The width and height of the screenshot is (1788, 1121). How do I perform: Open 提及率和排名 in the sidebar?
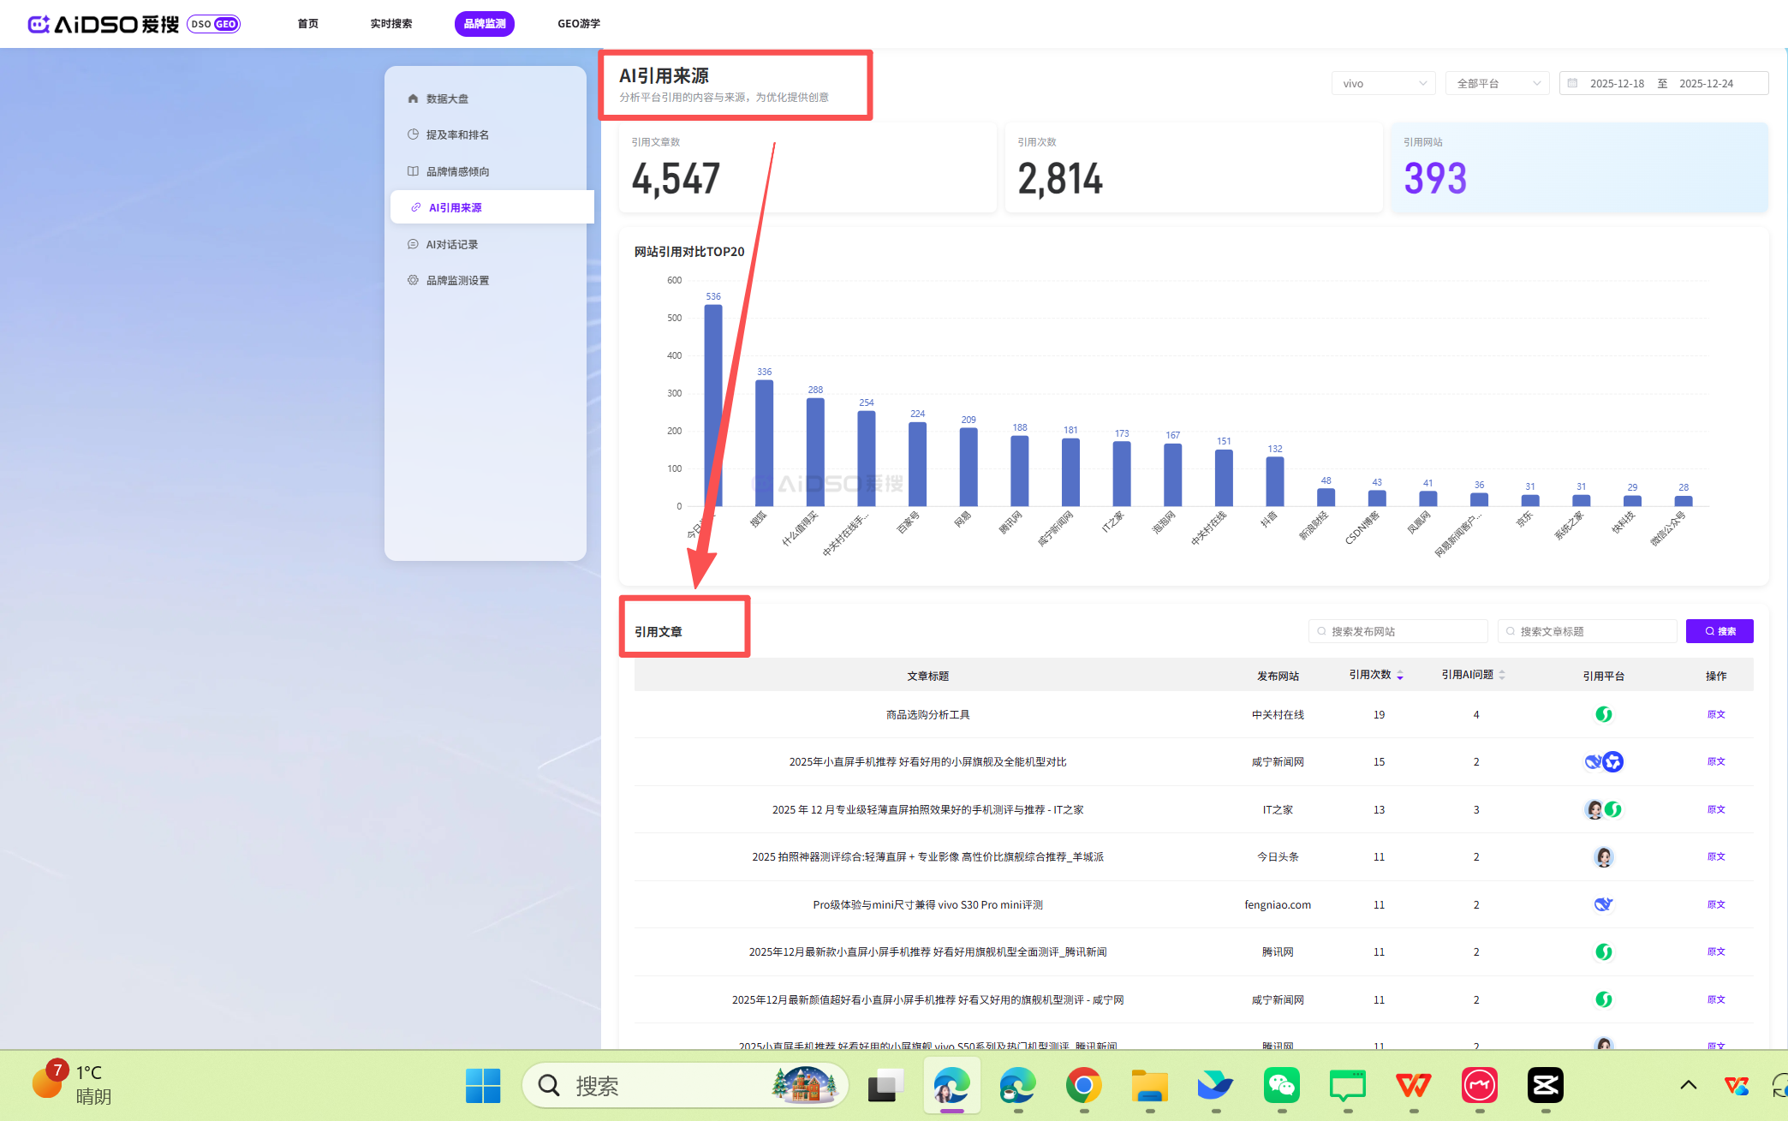(457, 134)
